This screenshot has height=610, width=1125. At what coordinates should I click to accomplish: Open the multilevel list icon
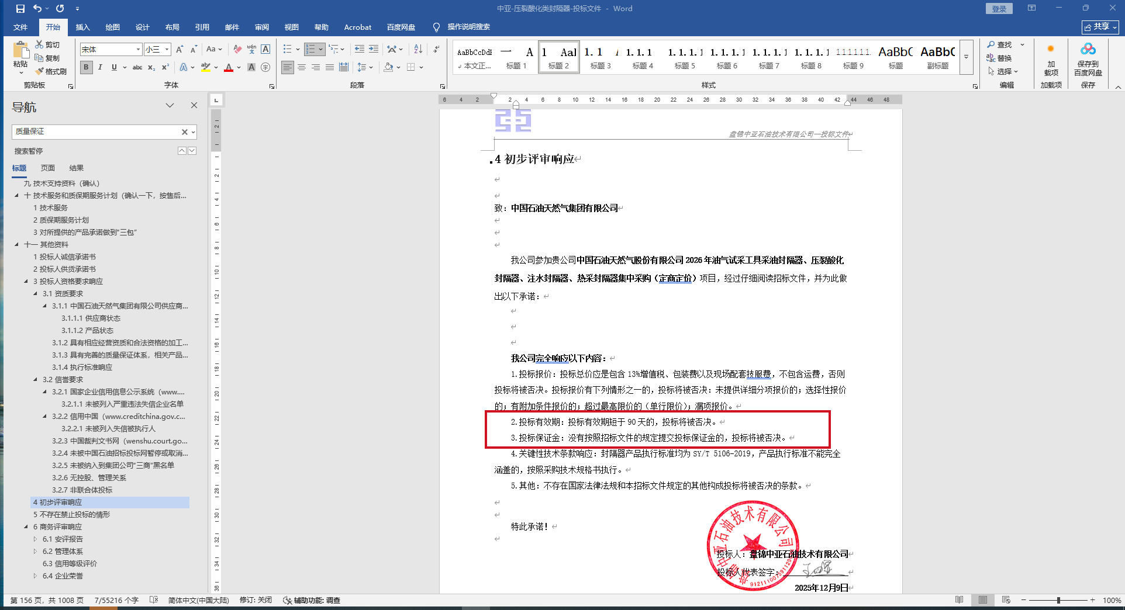pos(333,50)
